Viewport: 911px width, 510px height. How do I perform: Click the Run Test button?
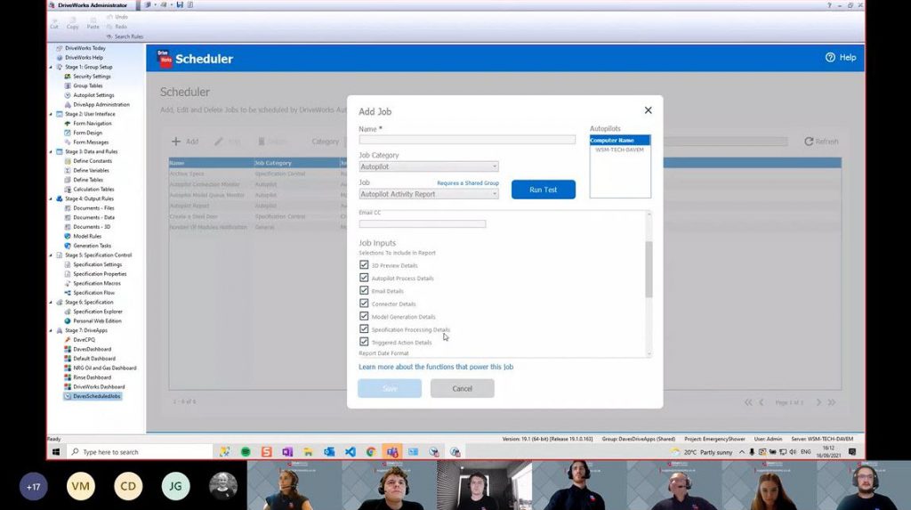click(x=544, y=190)
